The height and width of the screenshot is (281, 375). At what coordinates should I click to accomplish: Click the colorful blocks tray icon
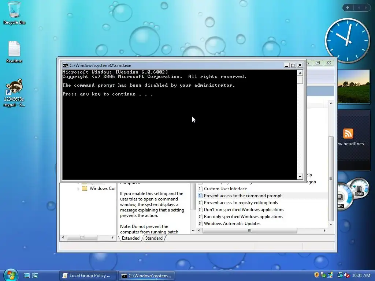(330, 275)
